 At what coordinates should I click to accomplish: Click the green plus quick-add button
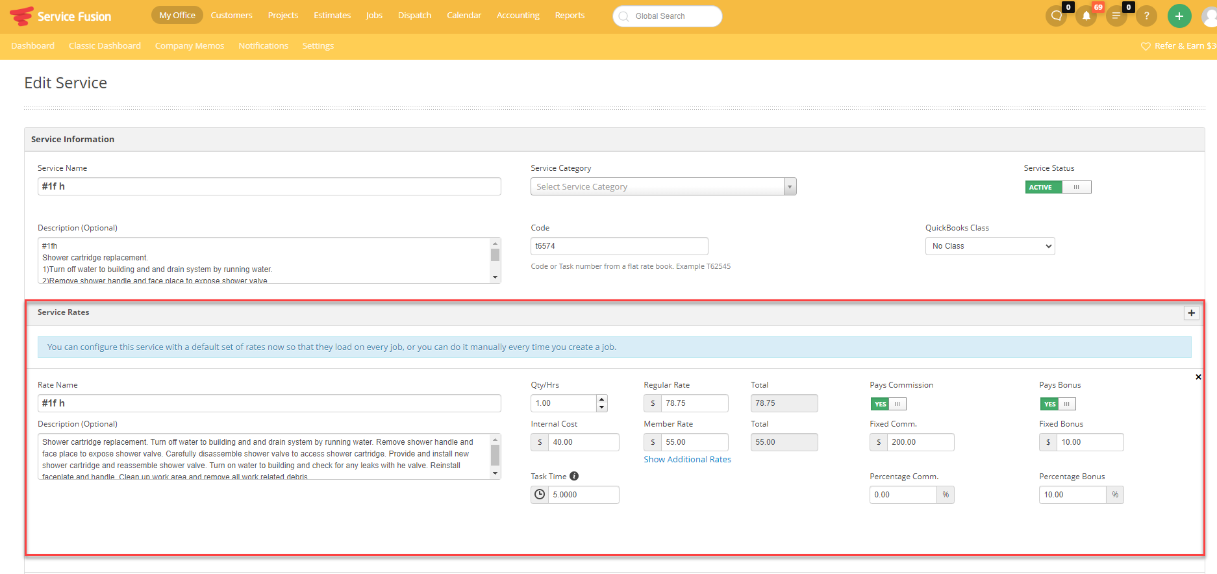pyautogui.click(x=1179, y=16)
